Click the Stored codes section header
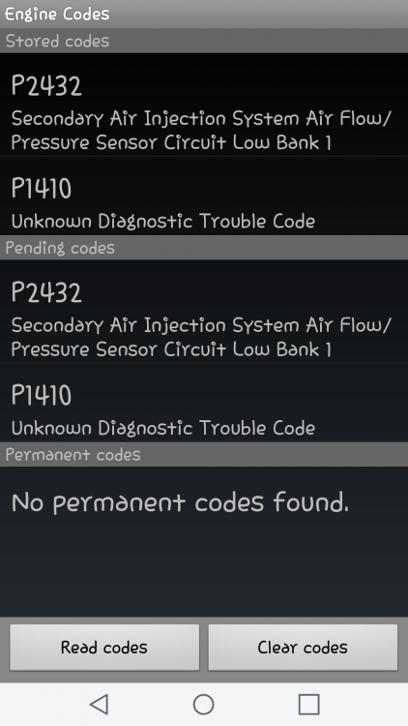408x726 pixels. 204,41
